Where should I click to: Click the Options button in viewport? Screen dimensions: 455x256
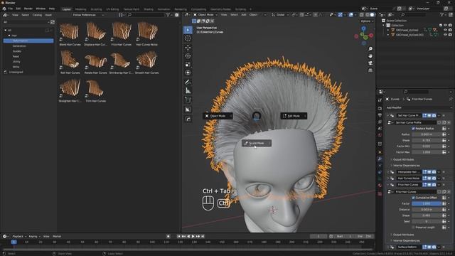tap(367, 21)
